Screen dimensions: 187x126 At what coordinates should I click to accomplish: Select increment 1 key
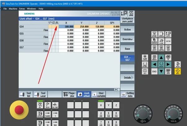tap(55, 114)
